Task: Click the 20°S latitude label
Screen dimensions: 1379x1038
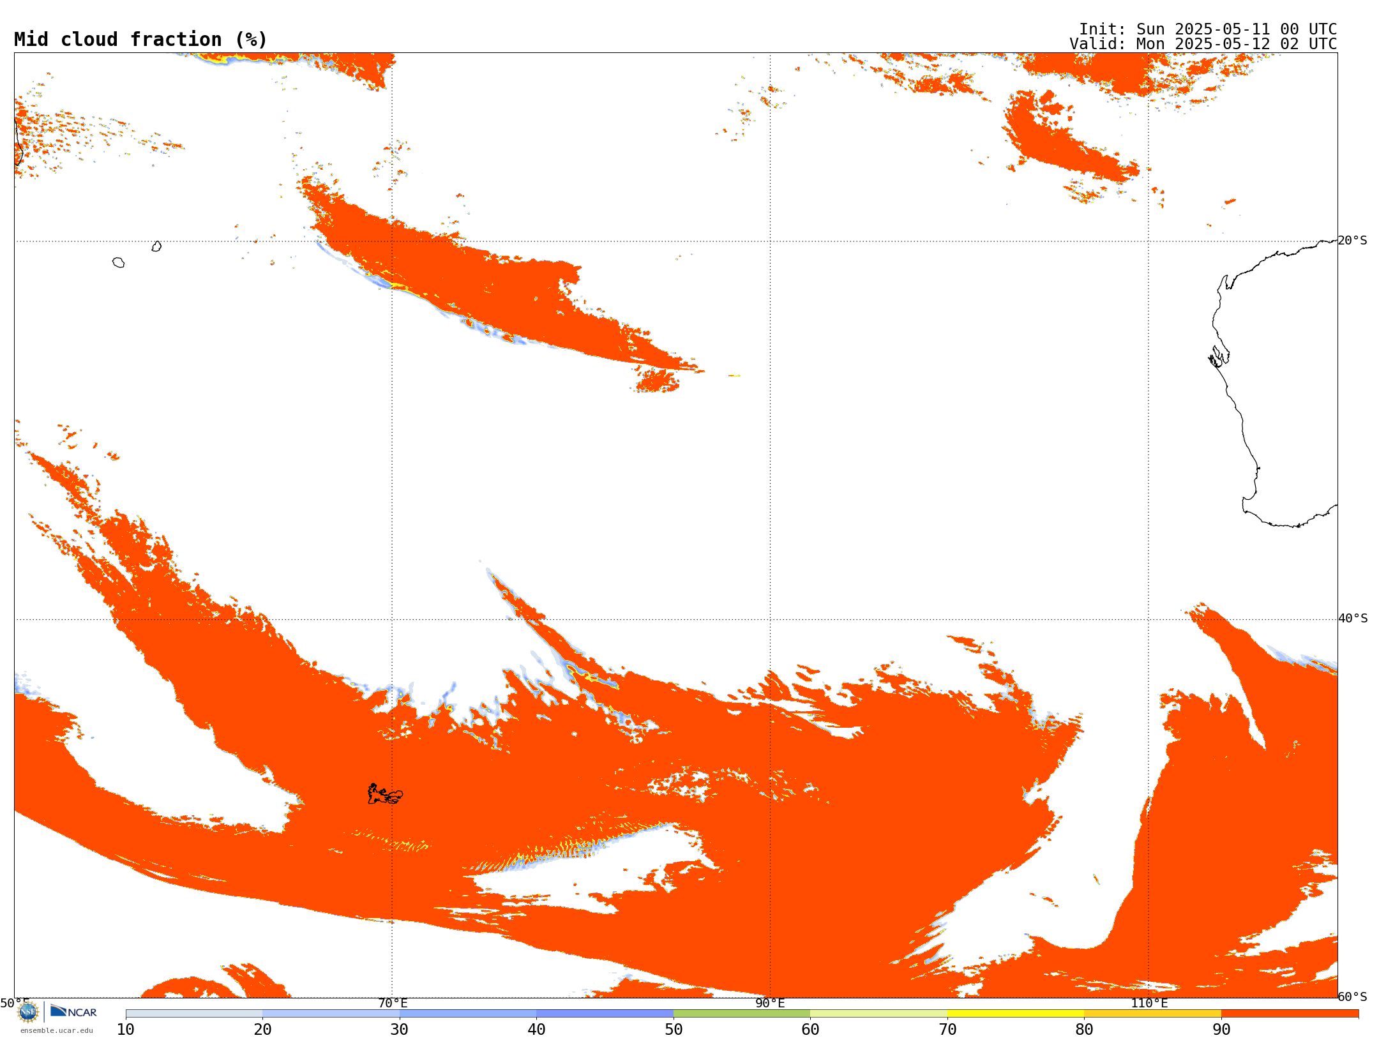Action: point(1353,241)
